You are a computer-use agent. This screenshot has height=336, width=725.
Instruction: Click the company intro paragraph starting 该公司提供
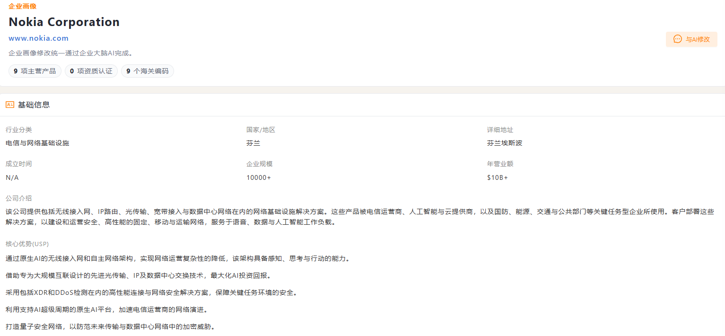click(x=360, y=217)
